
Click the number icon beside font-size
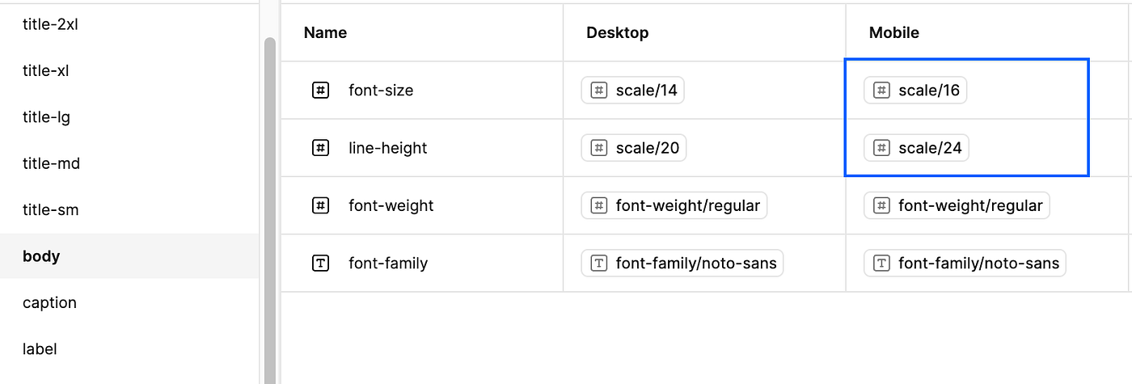click(320, 91)
